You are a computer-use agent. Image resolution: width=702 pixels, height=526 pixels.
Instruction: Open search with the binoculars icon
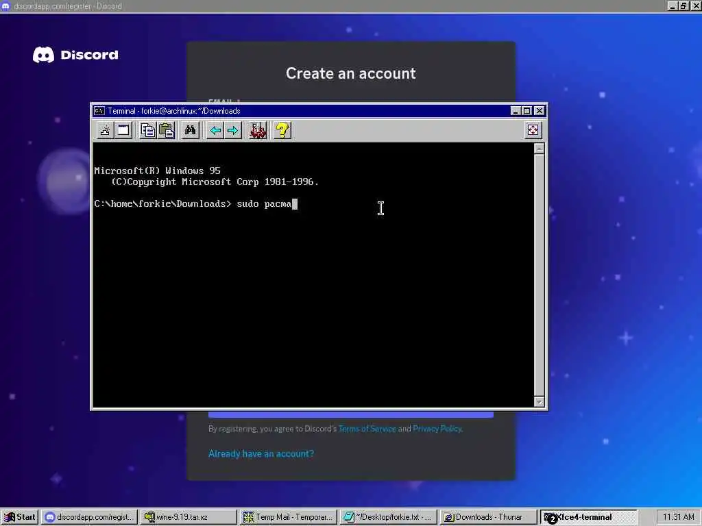coord(191,131)
